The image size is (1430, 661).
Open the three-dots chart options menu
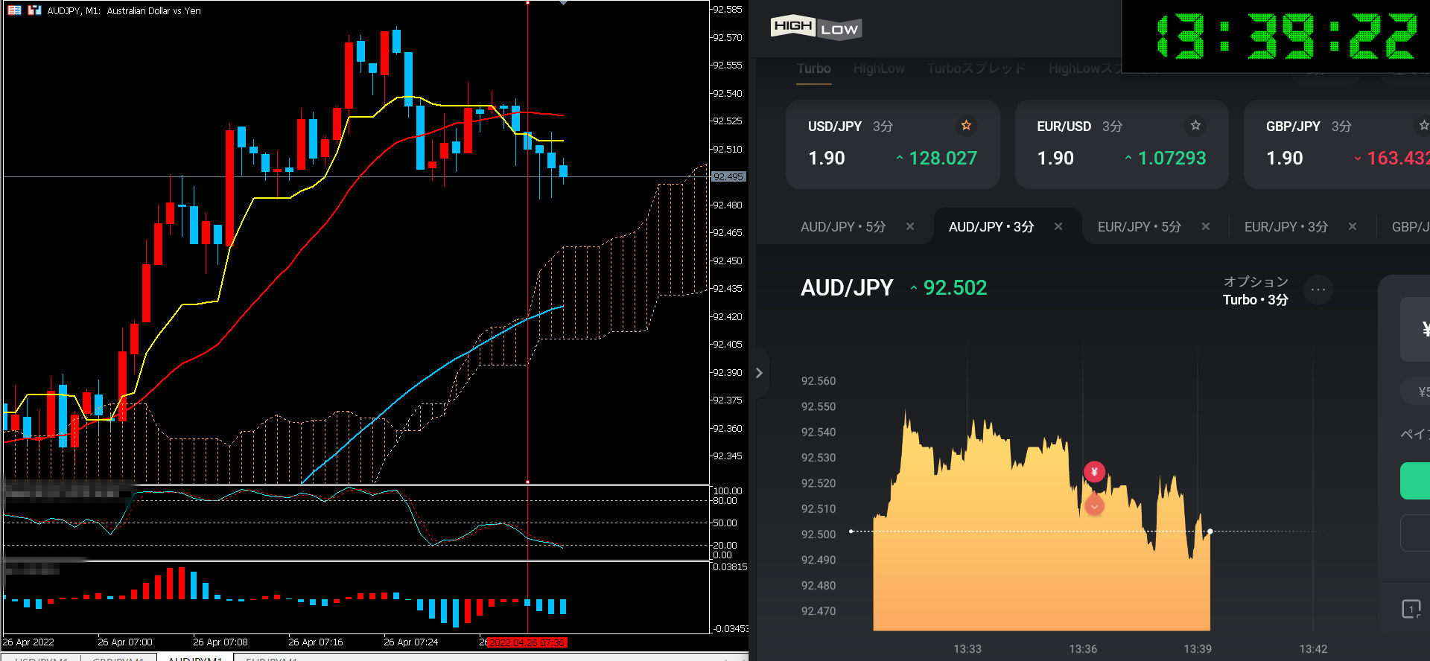pos(1318,290)
